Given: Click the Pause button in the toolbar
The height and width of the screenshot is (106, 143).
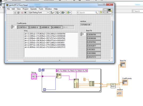Looking at the screenshot, I should (x=25, y=12).
